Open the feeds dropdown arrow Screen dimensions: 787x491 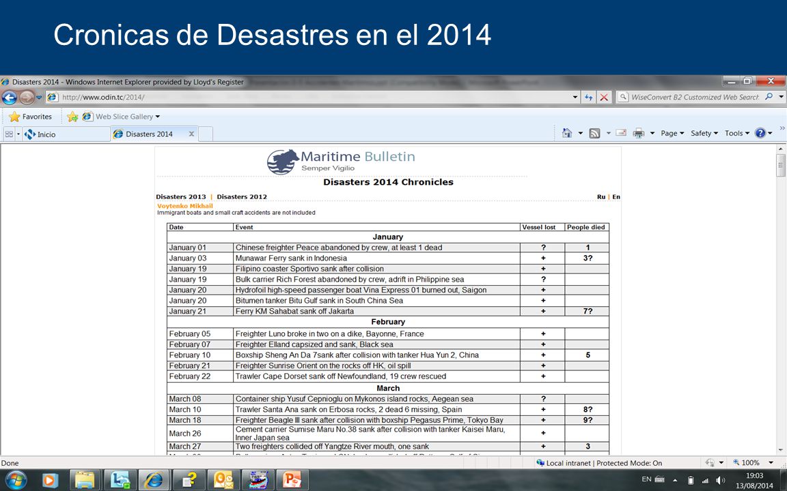608,133
